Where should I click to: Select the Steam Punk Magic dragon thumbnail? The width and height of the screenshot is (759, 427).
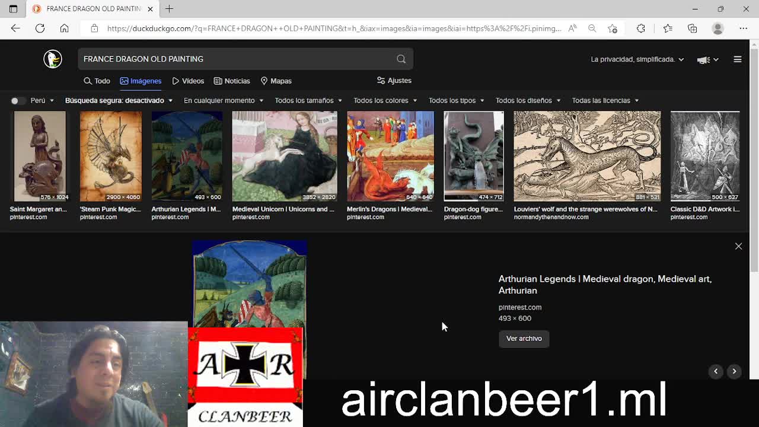pos(111,157)
